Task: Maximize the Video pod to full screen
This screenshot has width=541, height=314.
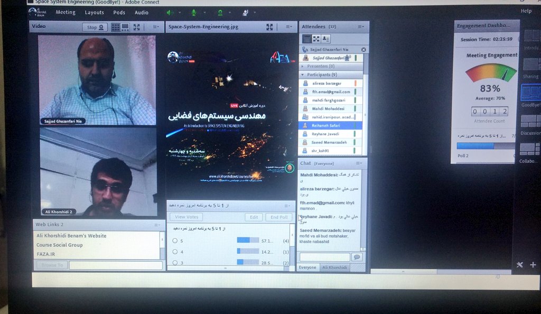Action: pos(137,27)
